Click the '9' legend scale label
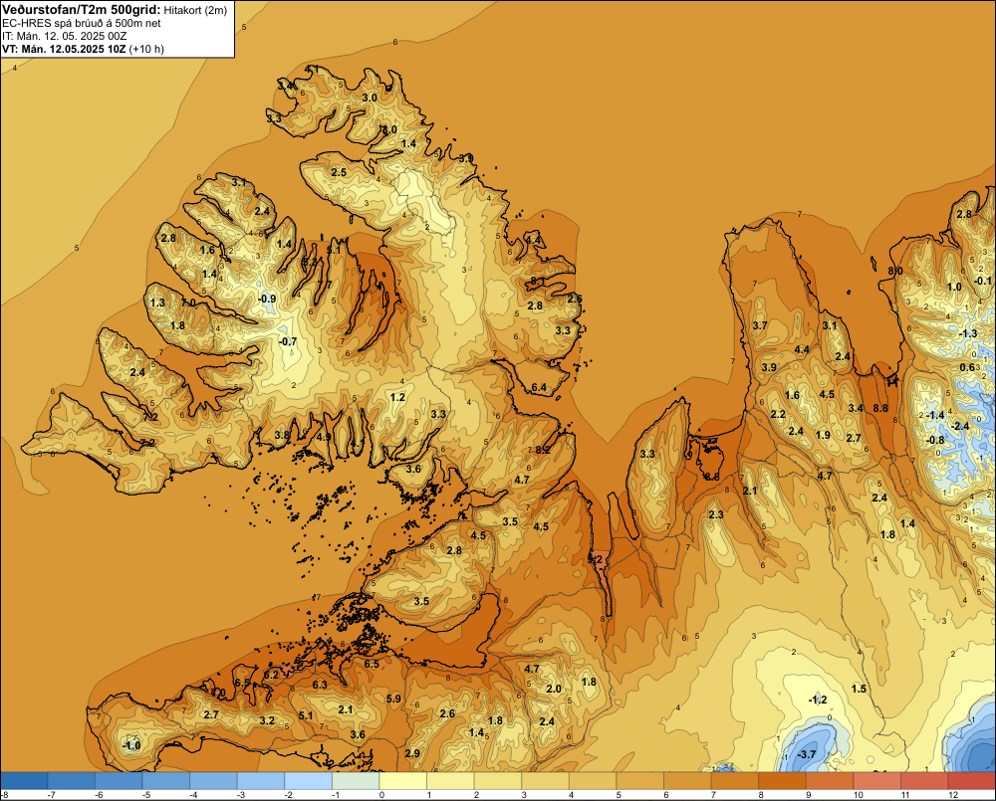996x801 pixels. click(x=807, y=795)
